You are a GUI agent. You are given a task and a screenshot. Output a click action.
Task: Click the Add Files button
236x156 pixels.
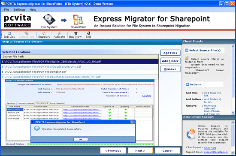[170, 53]
